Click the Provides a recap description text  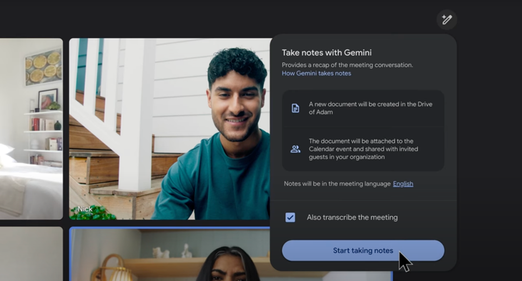(347, 65)
